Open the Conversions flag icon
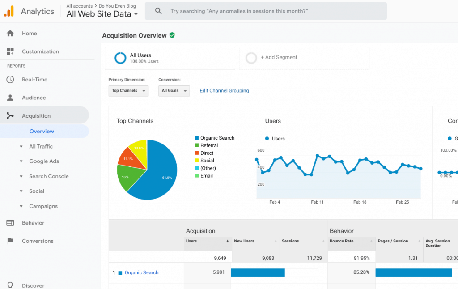This screenshot has width=458, height=289. [10, 241]
